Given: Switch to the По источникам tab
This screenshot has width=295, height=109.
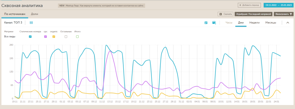Looking at the screenshot, I should (x=15, y=14).
